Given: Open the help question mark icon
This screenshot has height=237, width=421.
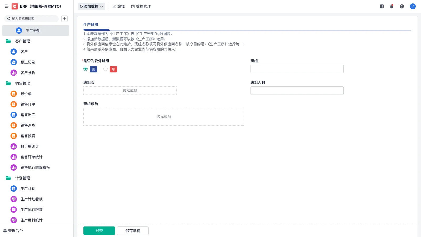Looking at the screenshot, I should 402,6.
